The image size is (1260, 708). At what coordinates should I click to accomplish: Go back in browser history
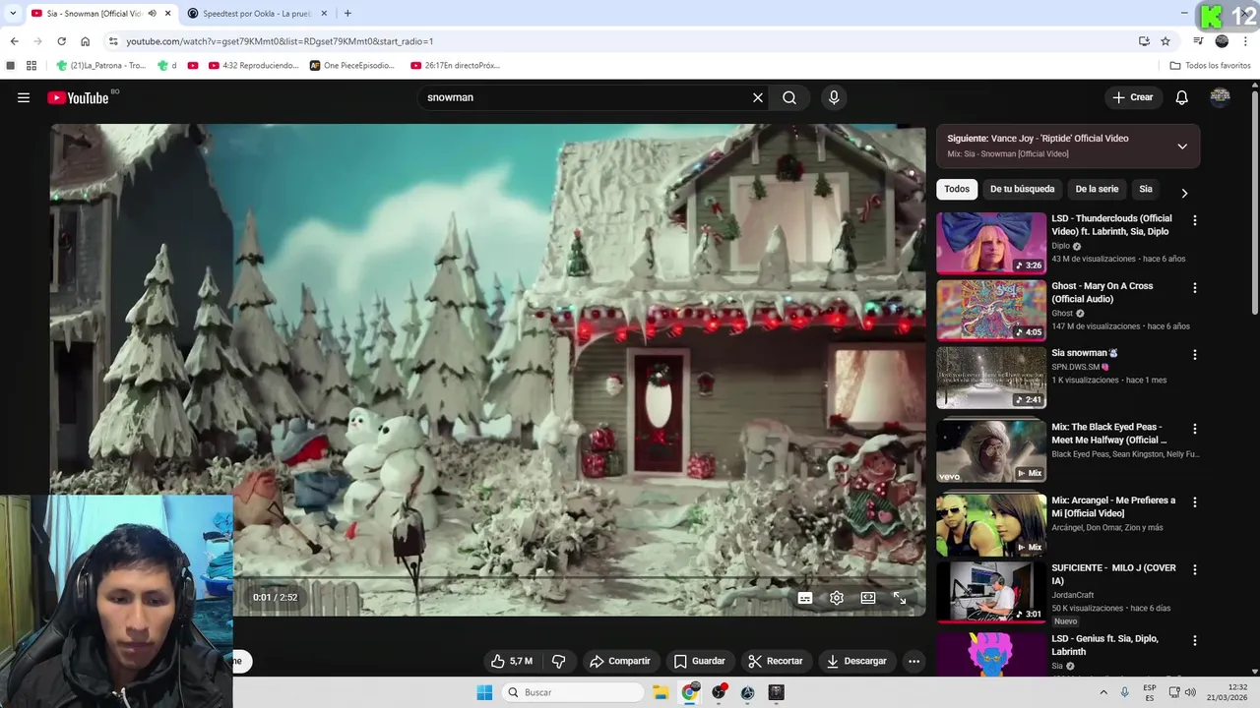(x=14, y=41)
